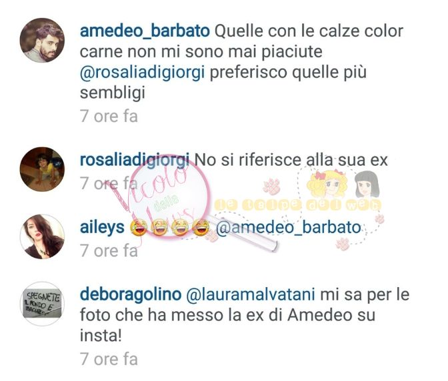The height and width of the screenshot is (381, 448).
Task: Tap the rosaliadigiorgi commenter username
Action: pos(134,160)
